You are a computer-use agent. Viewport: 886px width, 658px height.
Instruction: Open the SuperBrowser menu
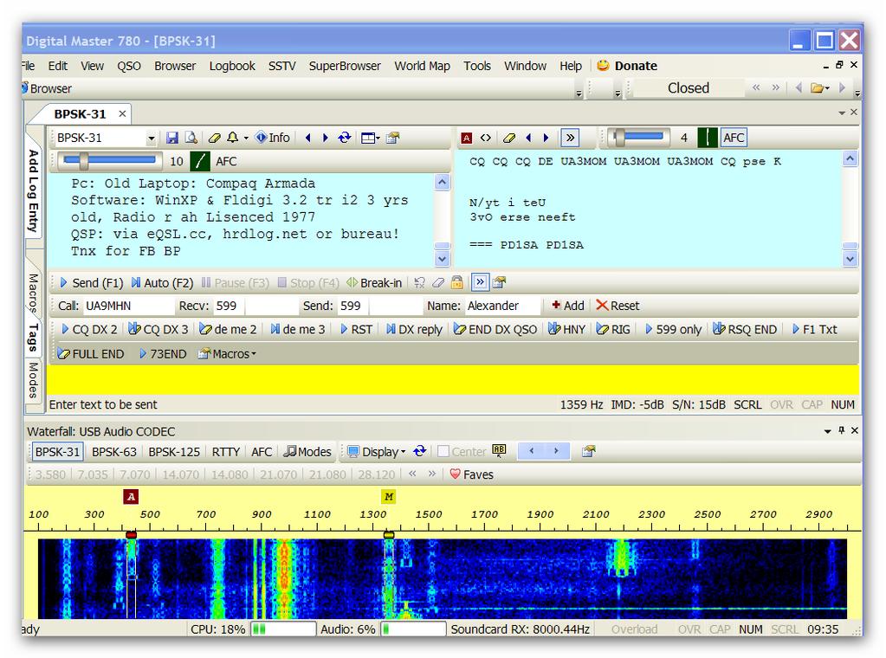[345, 66]
